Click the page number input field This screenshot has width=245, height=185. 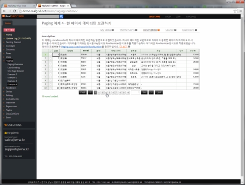point(135,92)
